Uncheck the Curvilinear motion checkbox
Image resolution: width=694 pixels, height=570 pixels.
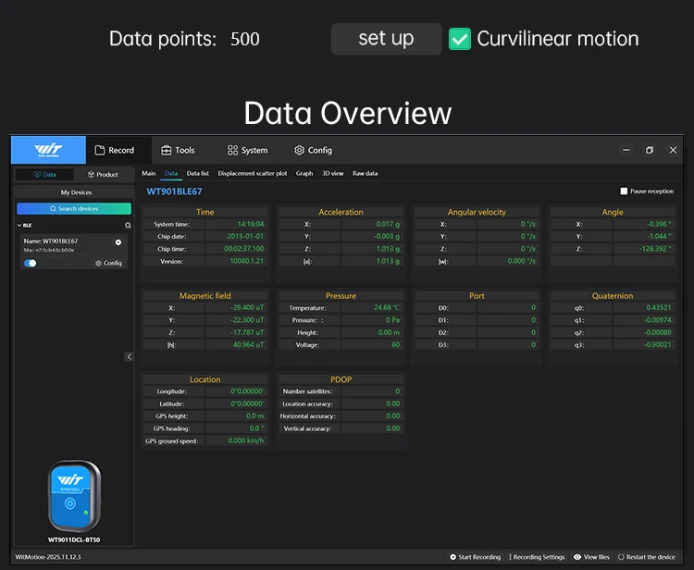[x=460, y=39]
